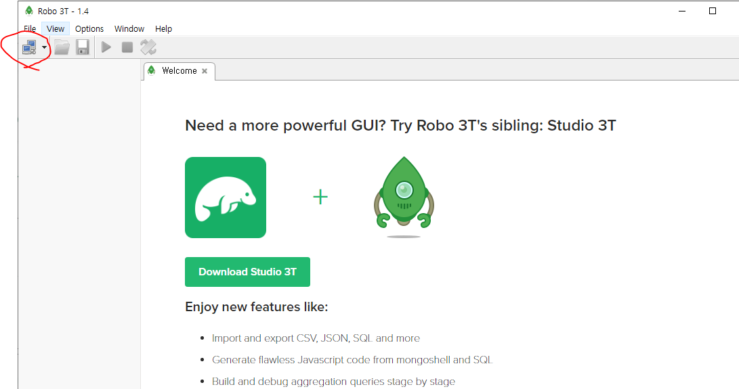This screenshot has height=389, width=739.
Task: Click the Robo 3T robot mascot image
Action: click(x=404, y=196)
